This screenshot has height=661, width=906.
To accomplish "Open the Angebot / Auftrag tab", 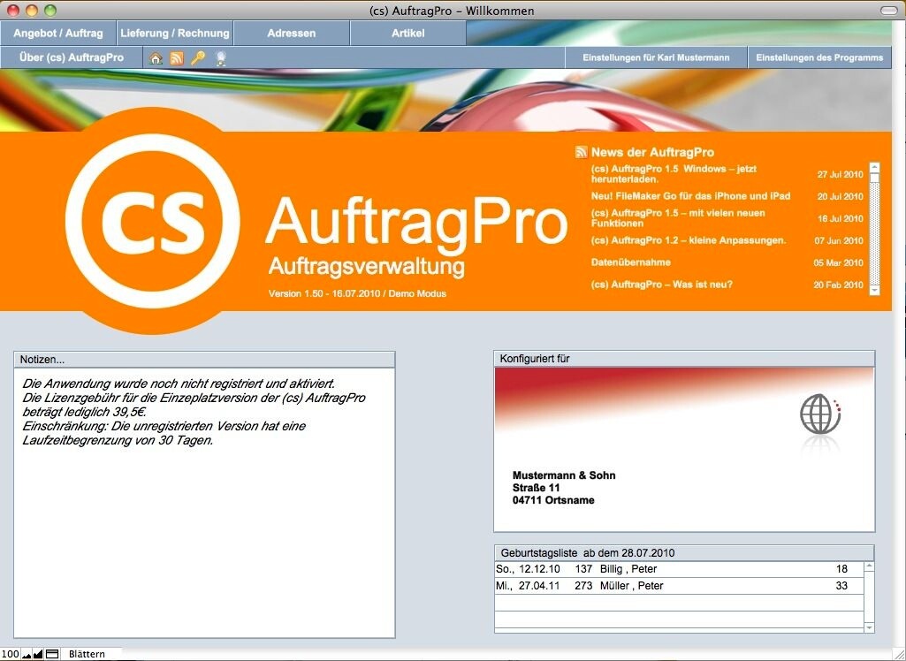I will pyautogui.click(x=58, y=33).
